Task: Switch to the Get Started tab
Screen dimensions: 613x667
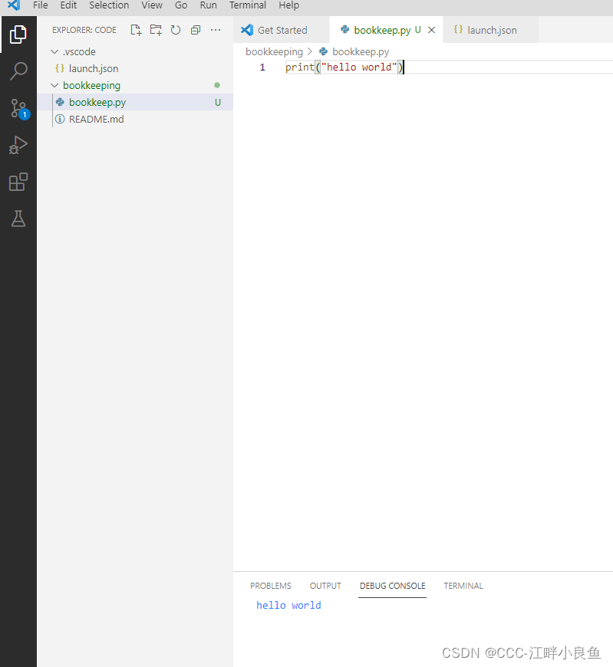Action: [282, 30]
